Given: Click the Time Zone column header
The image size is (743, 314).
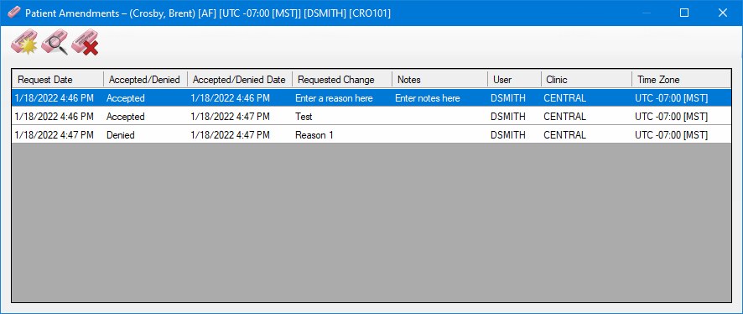Looking at the screenshot, I should tap(682, 79).
